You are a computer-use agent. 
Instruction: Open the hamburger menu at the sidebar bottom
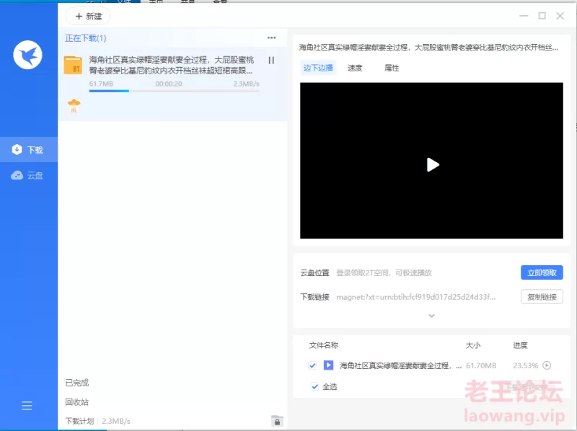(x=27, y=406)
